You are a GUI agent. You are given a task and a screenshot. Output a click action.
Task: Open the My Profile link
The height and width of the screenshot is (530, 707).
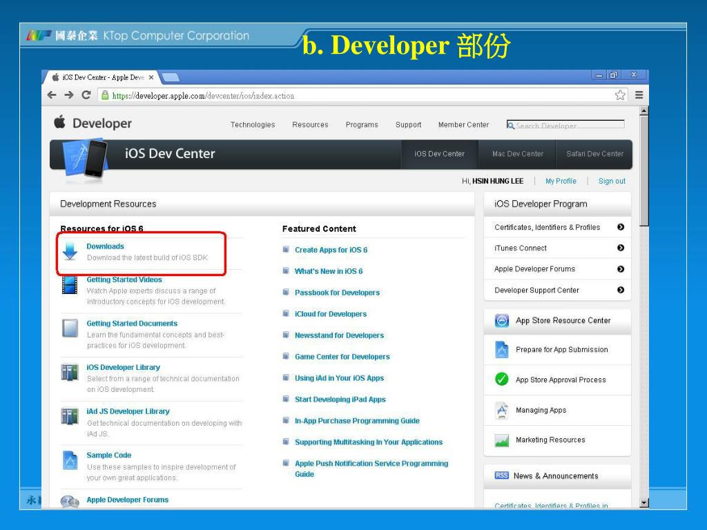(x=561, y=181)
